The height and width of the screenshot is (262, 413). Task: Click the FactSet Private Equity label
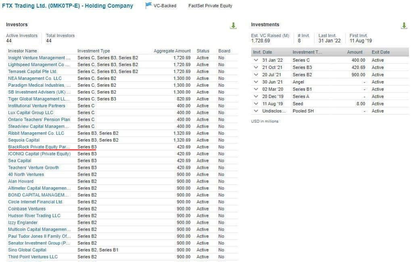pyautogui.click(x=210, y=6)
